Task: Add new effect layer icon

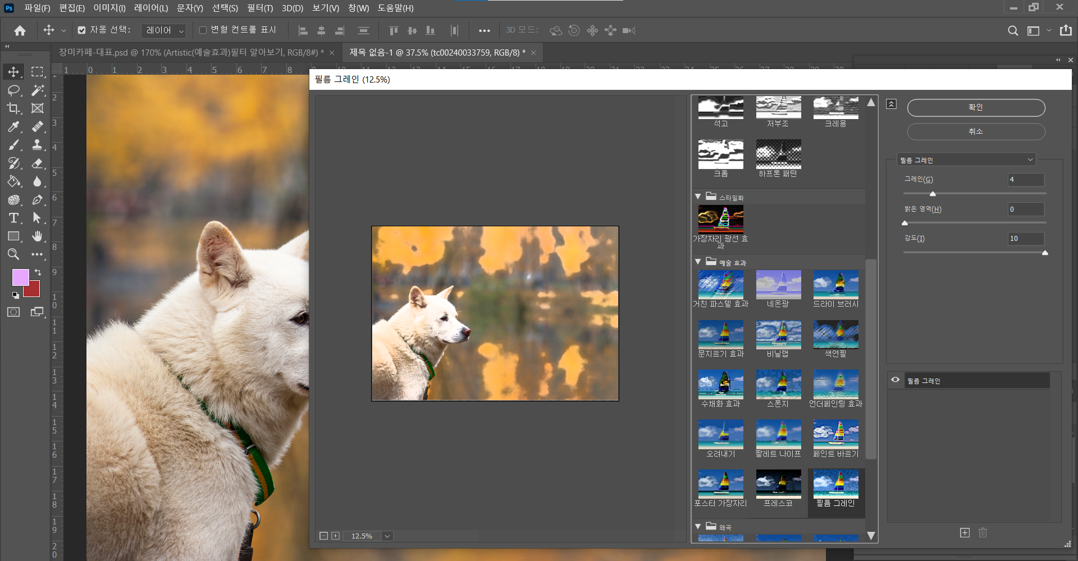Action: tap(965, 532)
